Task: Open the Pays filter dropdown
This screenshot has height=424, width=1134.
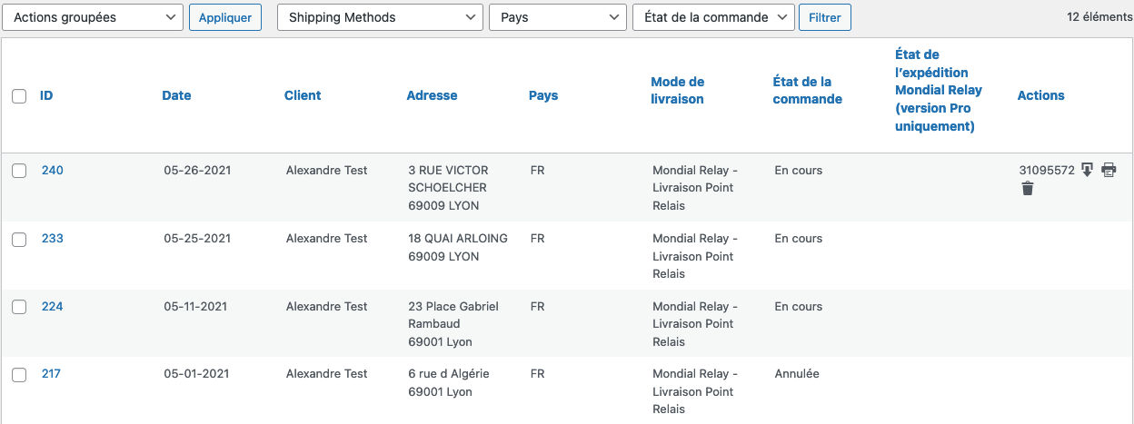Action: click(557, 17)
